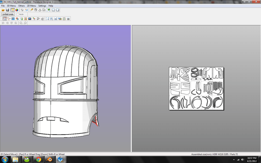Open the 2D Menu

pyautogui.click(x=31, y=6)
